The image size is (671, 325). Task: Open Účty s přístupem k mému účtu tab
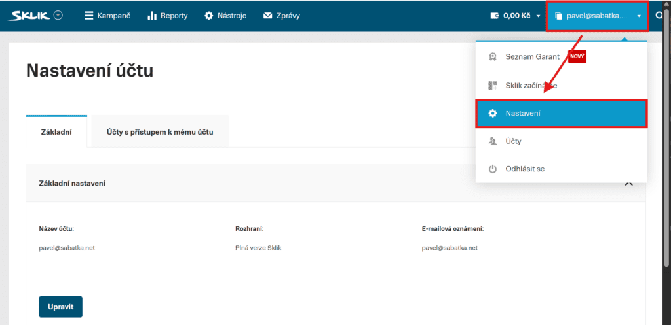(160, 132)
